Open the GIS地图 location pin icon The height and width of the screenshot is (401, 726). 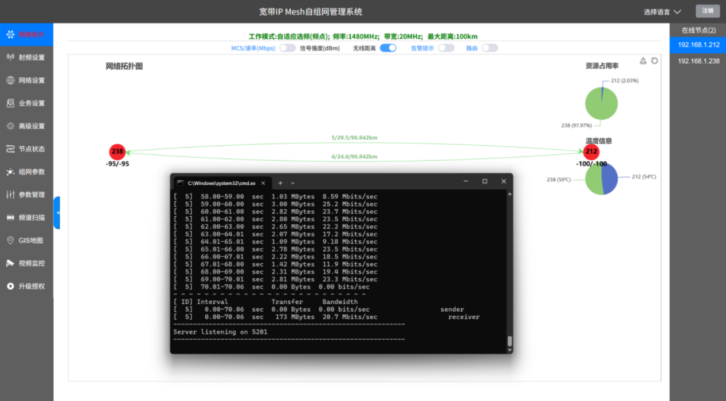tap(10, 240)
